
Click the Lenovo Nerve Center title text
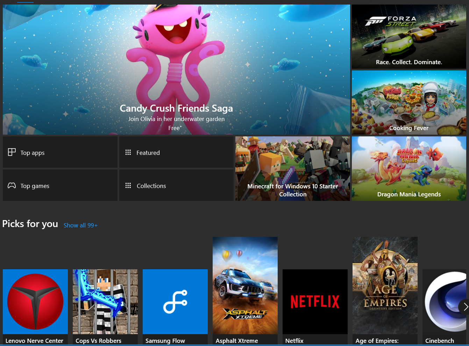click(34, 341)
